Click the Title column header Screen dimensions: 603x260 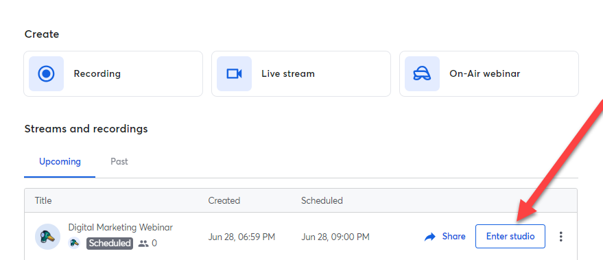point(43,200)
